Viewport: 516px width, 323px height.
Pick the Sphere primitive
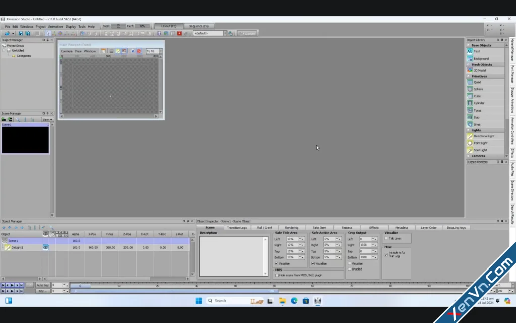click(485, 89)
